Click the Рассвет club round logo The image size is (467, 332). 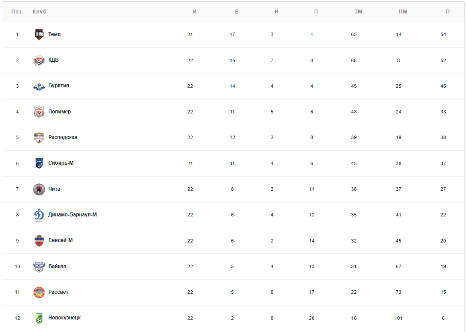(39, 292)
